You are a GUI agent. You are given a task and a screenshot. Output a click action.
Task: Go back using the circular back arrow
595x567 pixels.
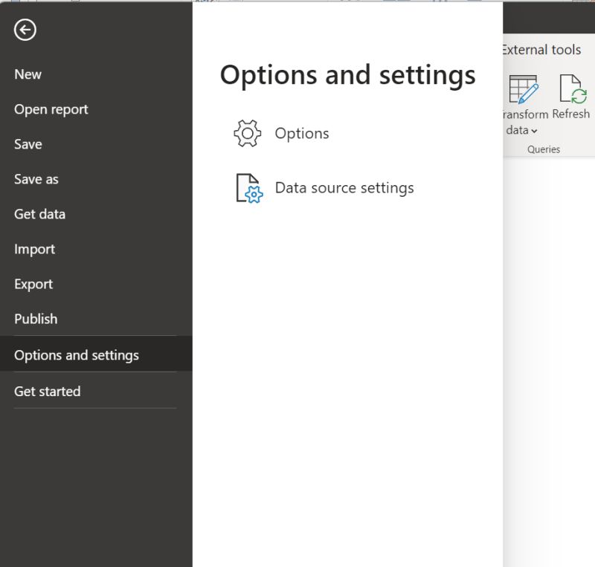coord(25,30)
